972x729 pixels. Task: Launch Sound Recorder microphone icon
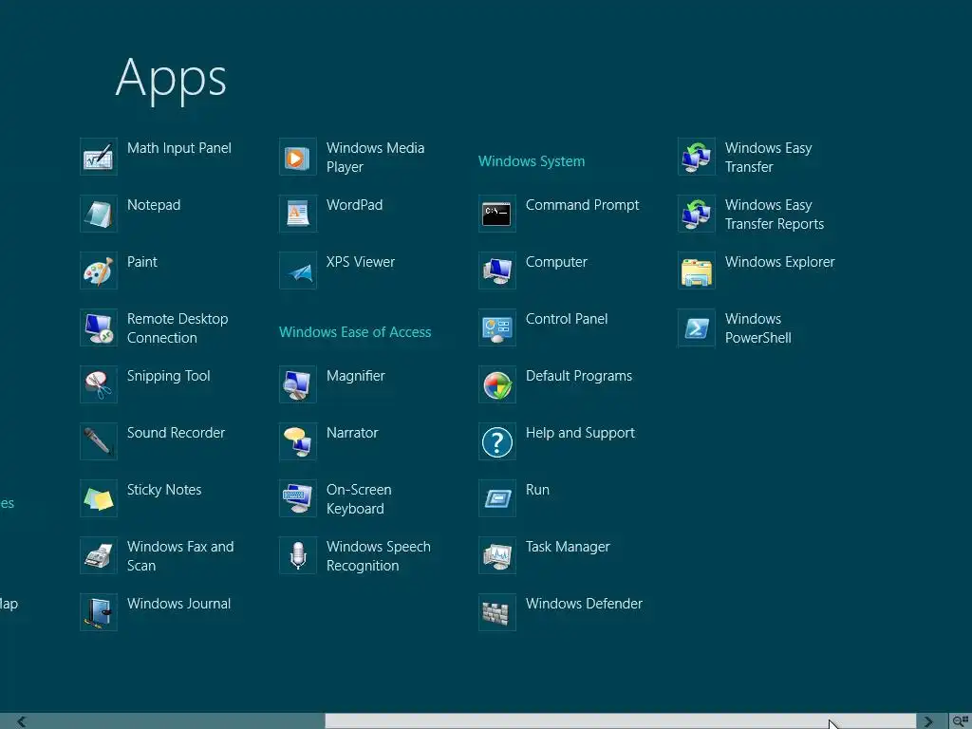click(99, 442)
